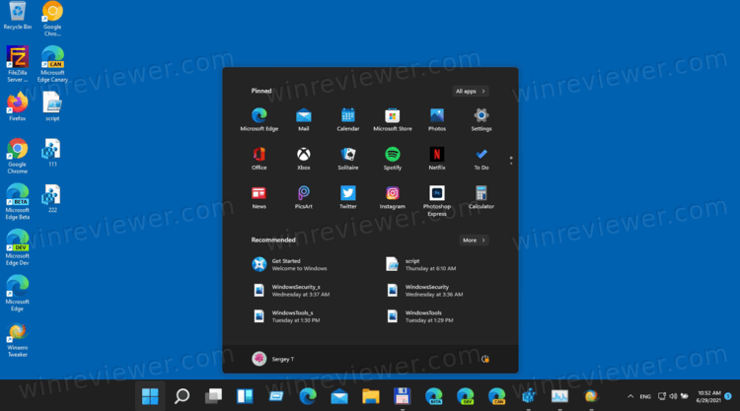Launch the Mail pinned app

tap(304, 119)
